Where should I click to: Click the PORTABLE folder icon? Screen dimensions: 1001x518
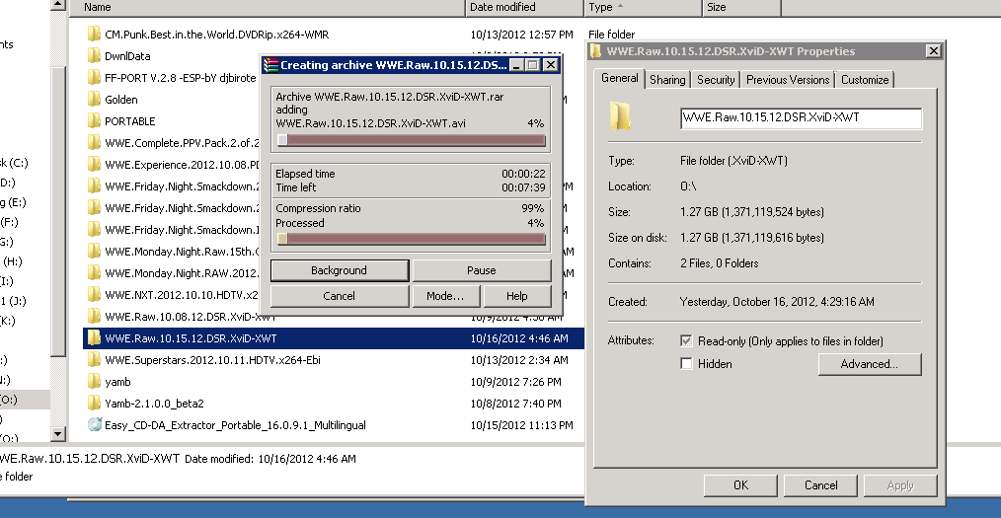94,120
